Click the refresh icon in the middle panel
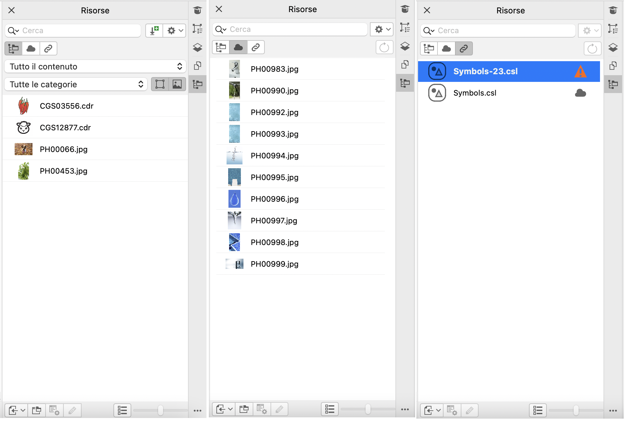This screenshot has width=629, height=425. (384, 48)
